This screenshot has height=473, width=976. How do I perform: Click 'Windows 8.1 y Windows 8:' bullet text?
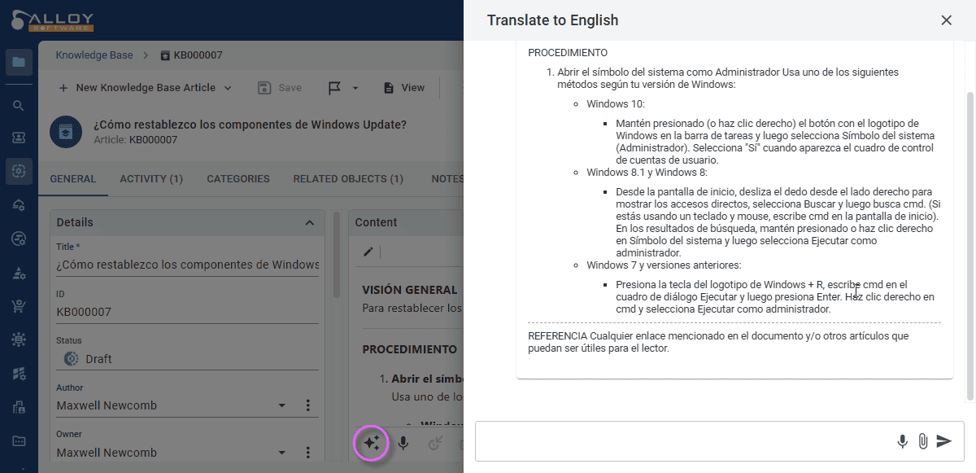point(647,173)
